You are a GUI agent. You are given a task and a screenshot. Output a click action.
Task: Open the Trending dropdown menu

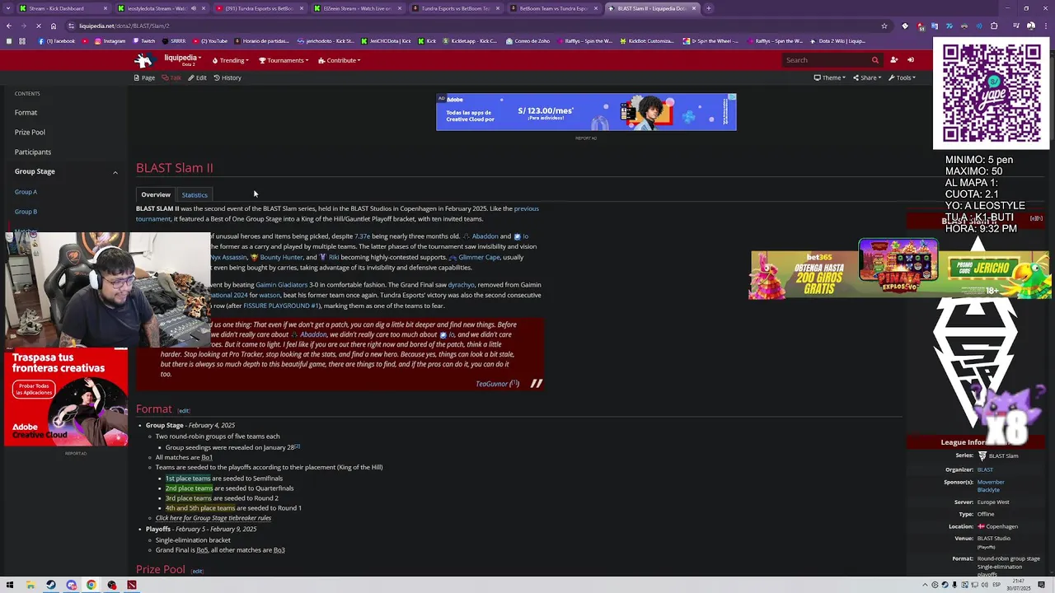(x=230, y=60)
